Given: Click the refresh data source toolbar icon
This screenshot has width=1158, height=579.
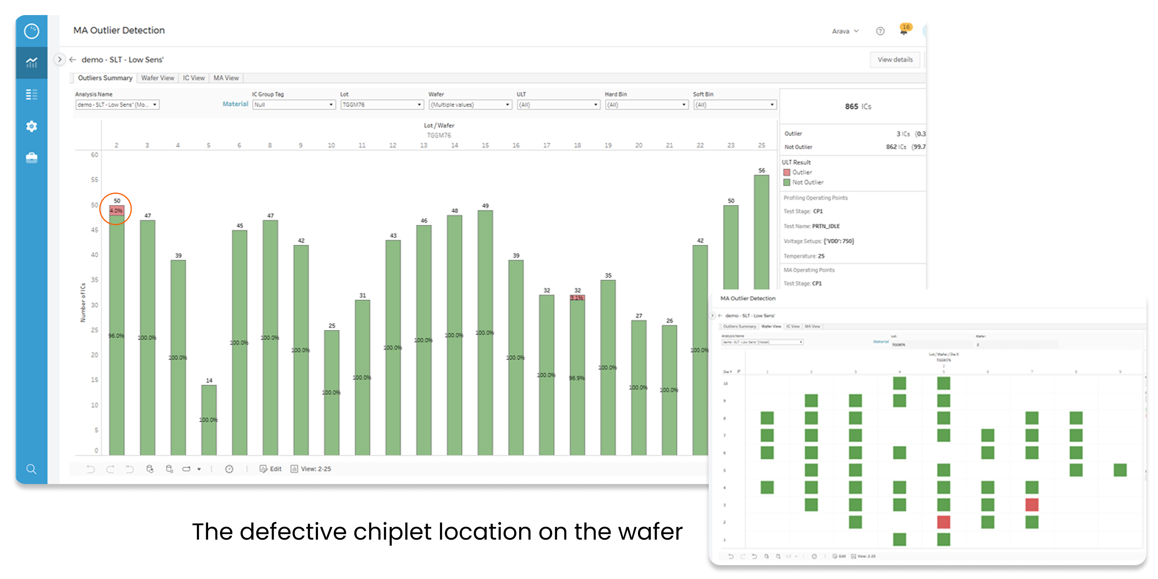Looking at the screenshot, I should [x=150, y=469].
